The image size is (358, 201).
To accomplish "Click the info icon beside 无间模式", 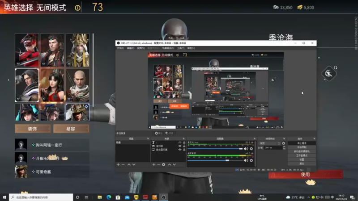I will click(x=77, y=8).
